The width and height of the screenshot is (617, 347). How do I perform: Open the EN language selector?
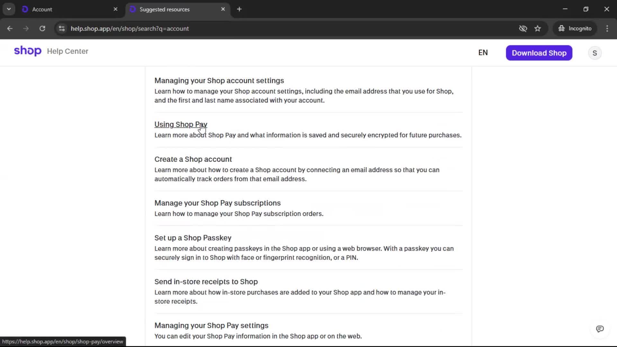483,53
